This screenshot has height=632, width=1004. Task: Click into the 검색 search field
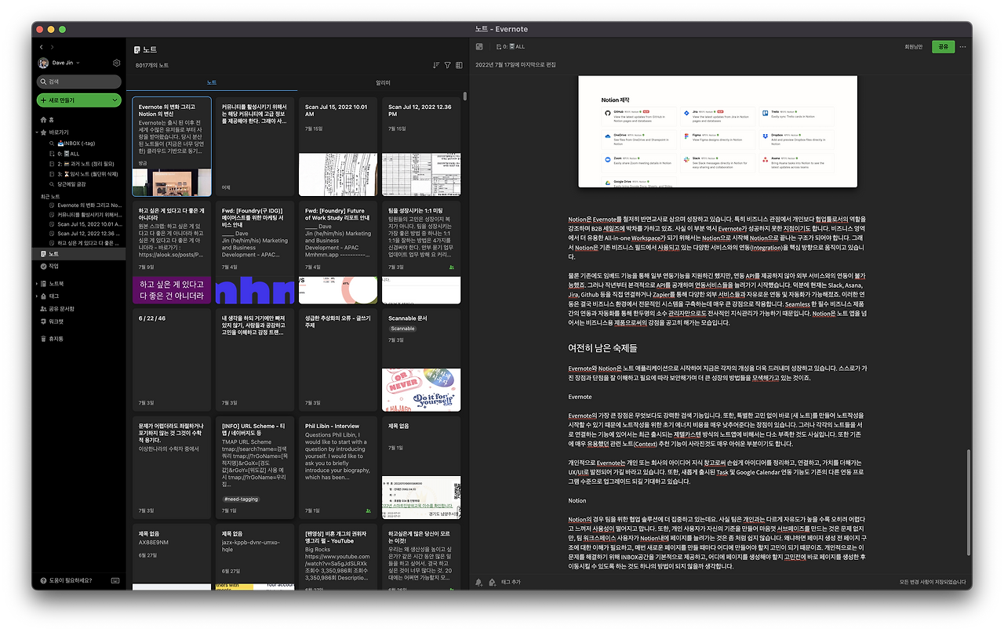pyautogui.click(x=79, y=82)
